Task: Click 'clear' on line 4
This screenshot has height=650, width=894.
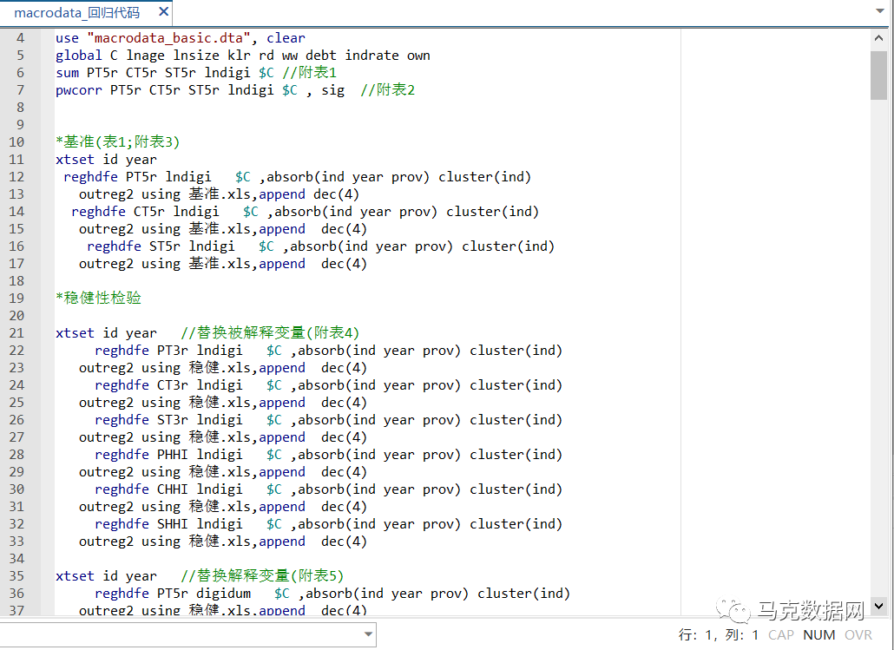Action: (x=286, y=38)
